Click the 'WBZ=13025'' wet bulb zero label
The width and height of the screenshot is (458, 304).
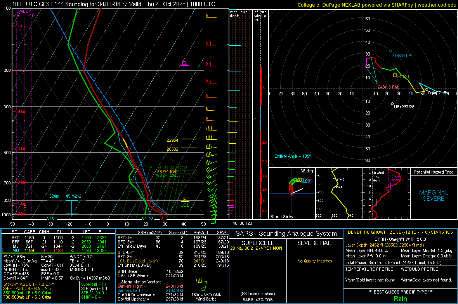167,175
